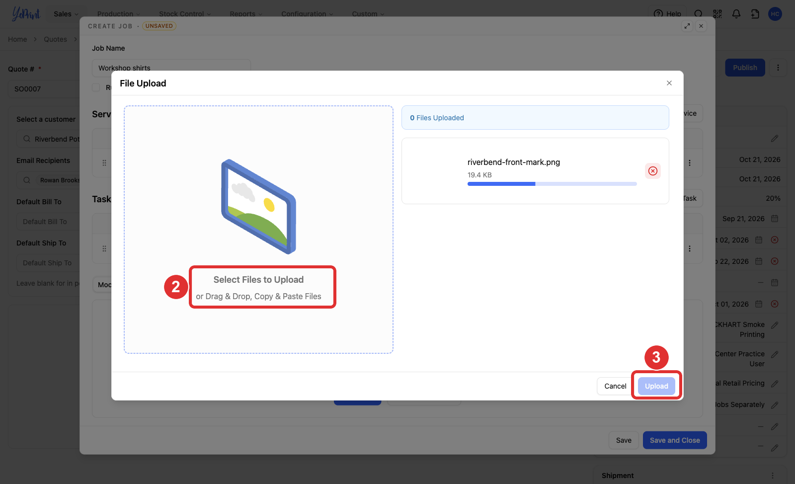Close the File Upload dialog
This screenshot has height=484, width=795.
(x=669, y=83)
